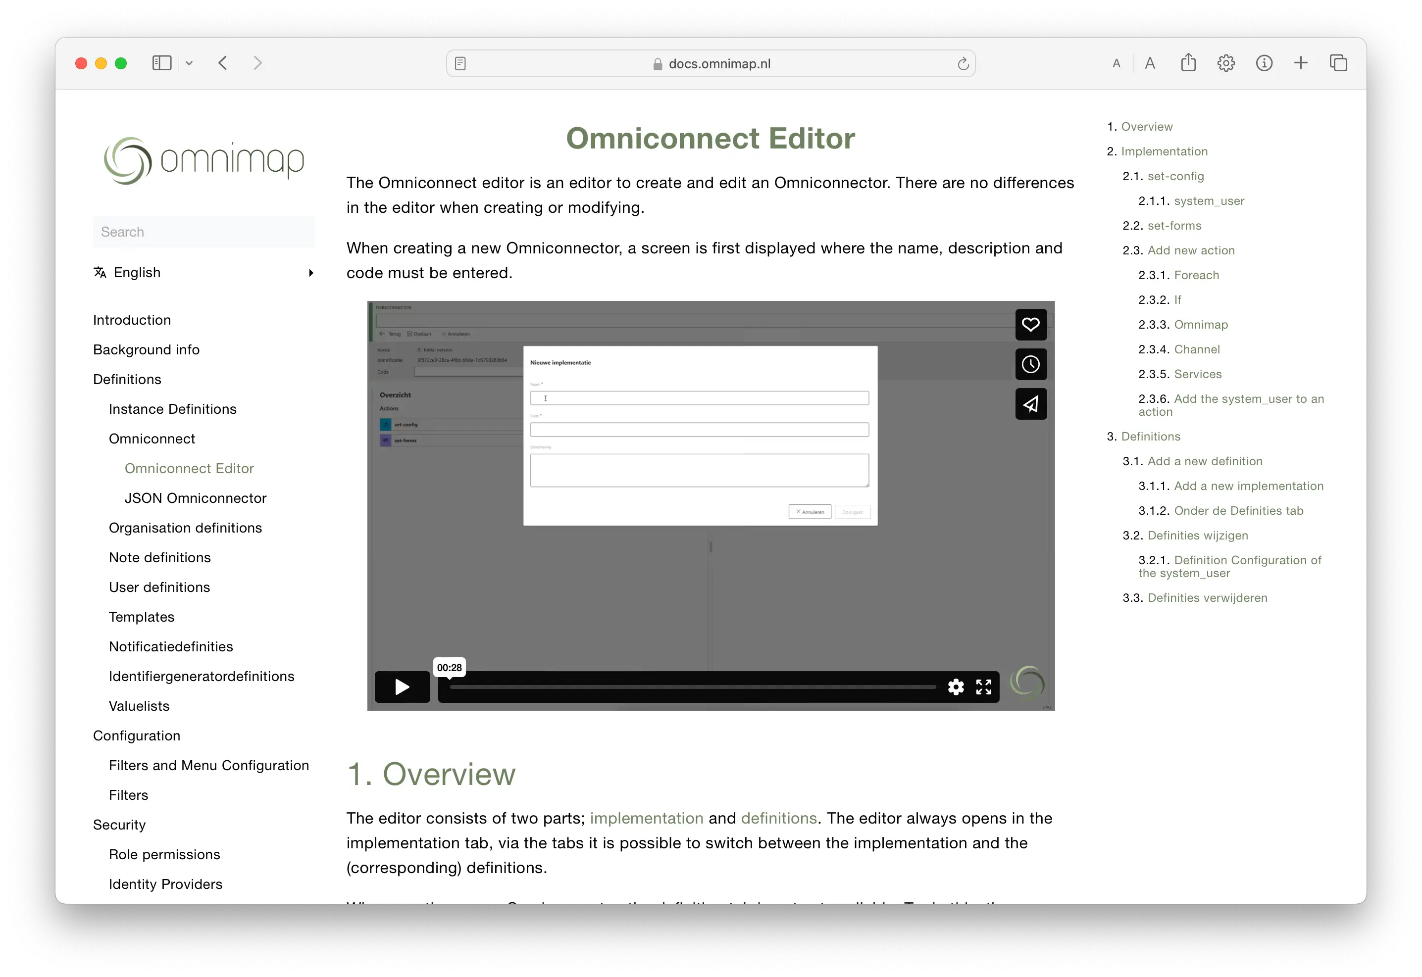1422x977 pixels.
Task: Open Filters and Menu Configuration
Action: coord(209,765)
